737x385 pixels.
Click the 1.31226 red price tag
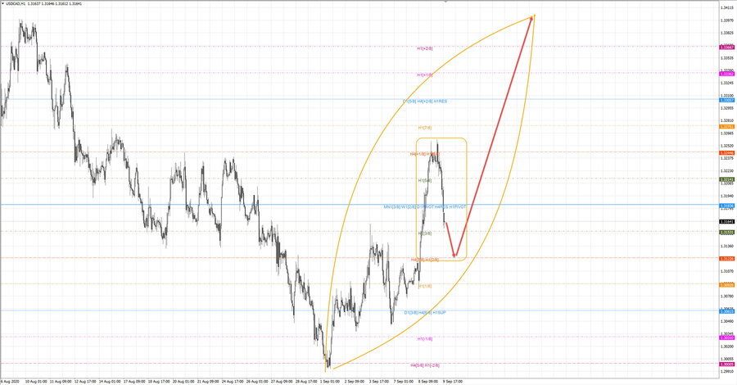(x=728, y=259)
